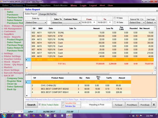Check the R/Sales checkbox
The height and width of the screenshot is (118, 158).
tap(115, 18)
